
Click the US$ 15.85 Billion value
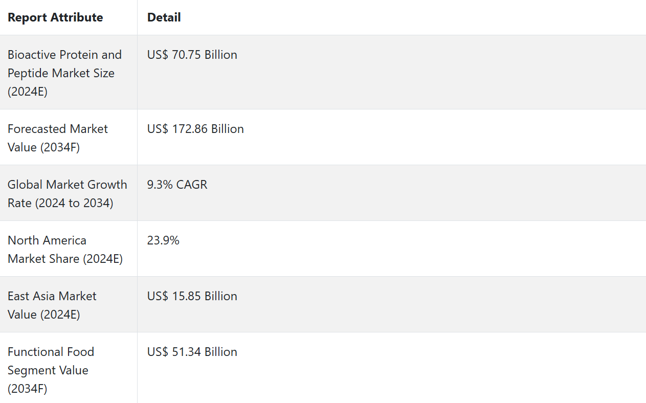(x=192, y=296)
